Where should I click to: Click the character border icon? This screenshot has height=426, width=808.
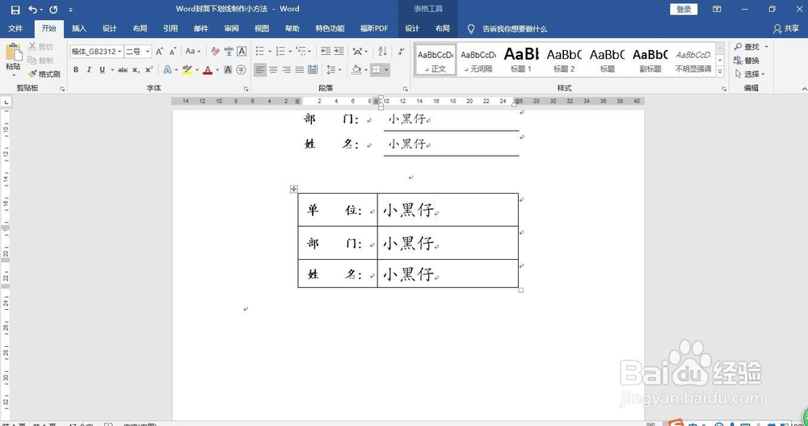pyautogui.click(x=242, y=52)
